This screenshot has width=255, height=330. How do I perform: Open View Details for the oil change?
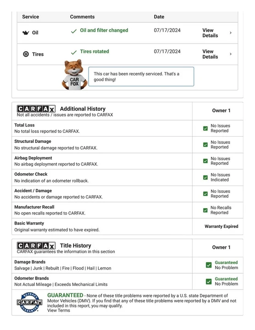(210, 33)
